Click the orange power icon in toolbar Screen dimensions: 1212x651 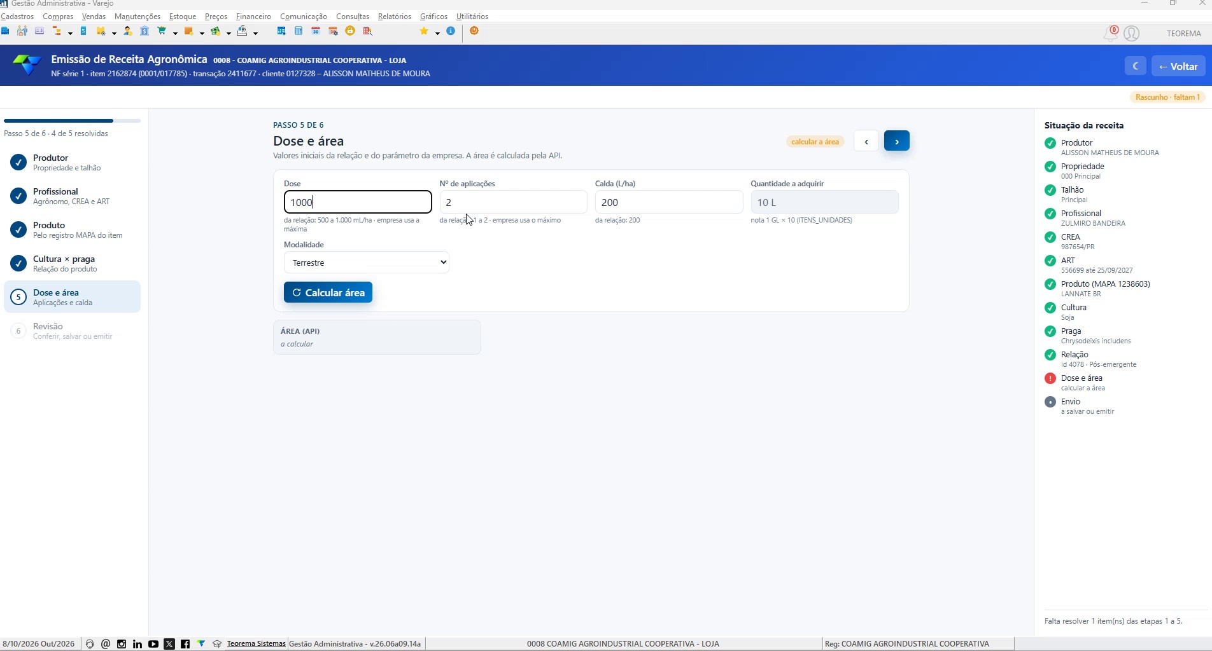pos(474,31)
